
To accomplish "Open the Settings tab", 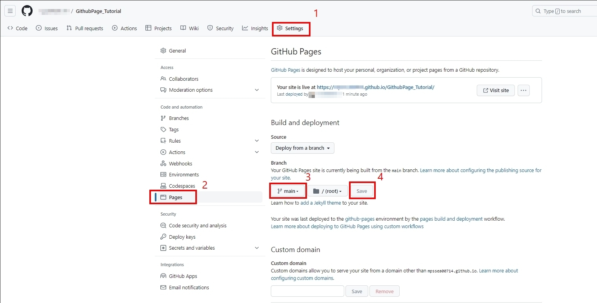I will (x=290, y=28).
